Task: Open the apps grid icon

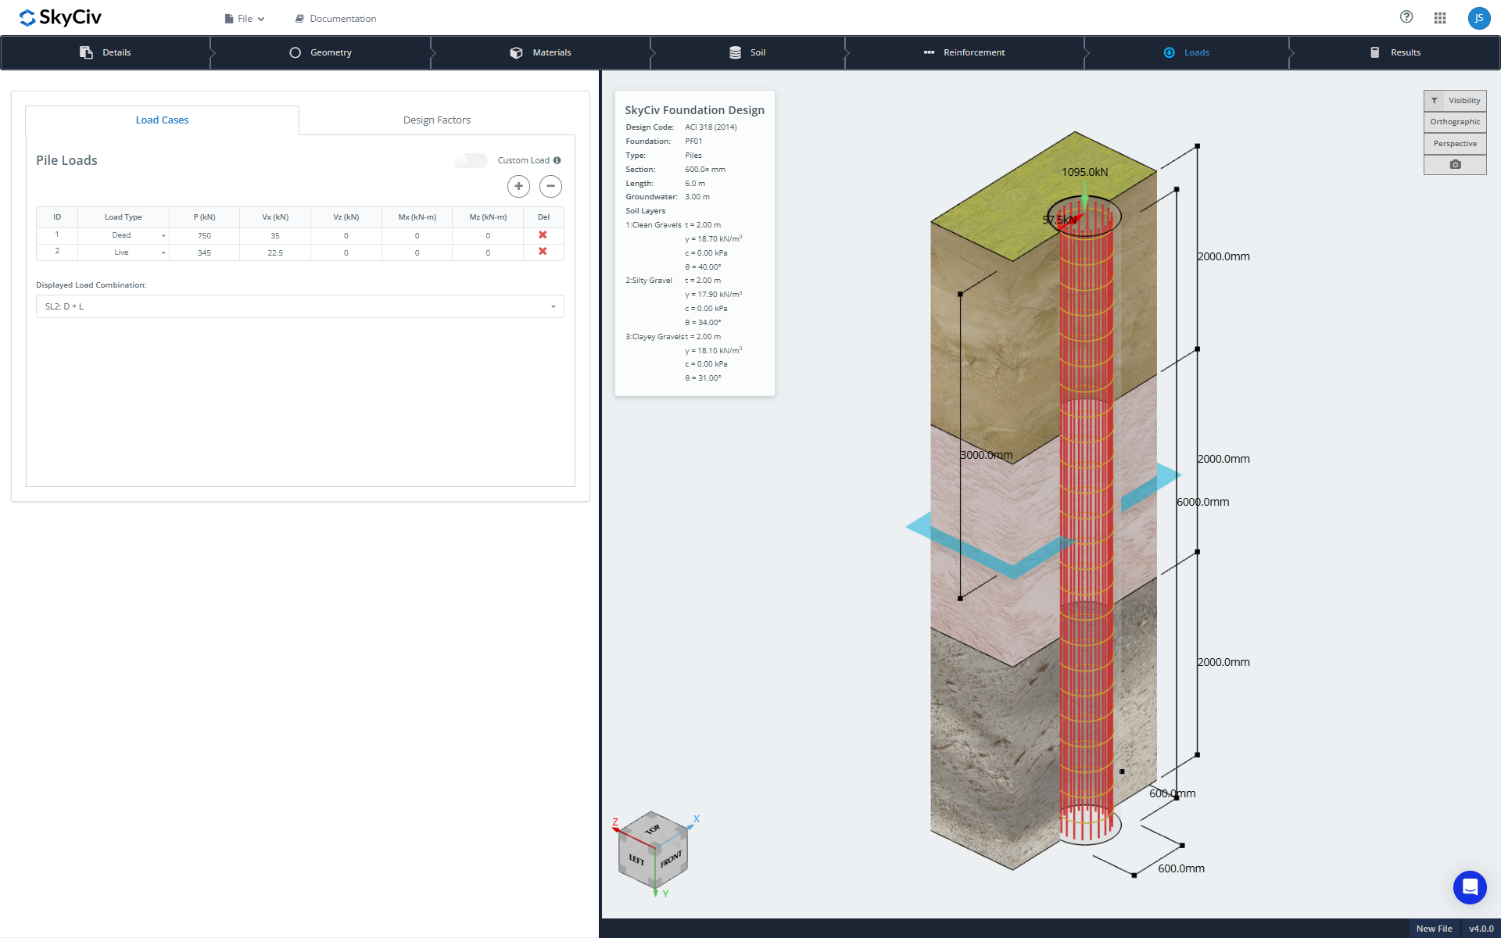Action: click(1440, 18)
